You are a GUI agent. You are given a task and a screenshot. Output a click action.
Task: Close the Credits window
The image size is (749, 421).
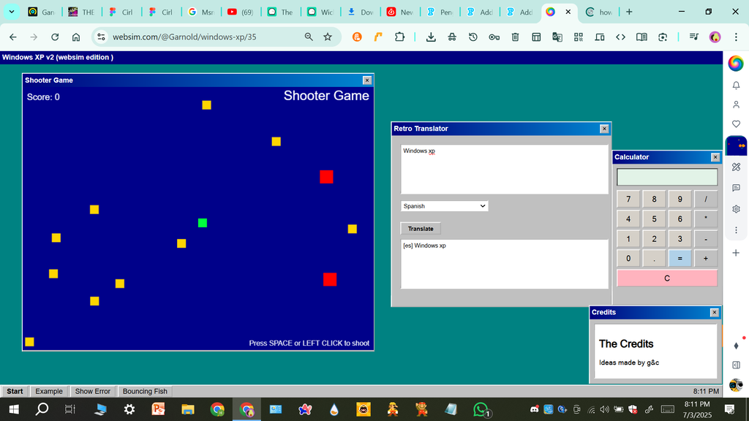coord(714,312)
